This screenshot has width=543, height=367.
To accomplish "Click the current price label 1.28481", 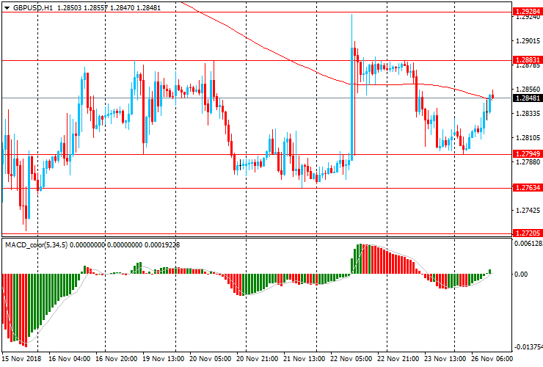I will click(x=528, y=98).
